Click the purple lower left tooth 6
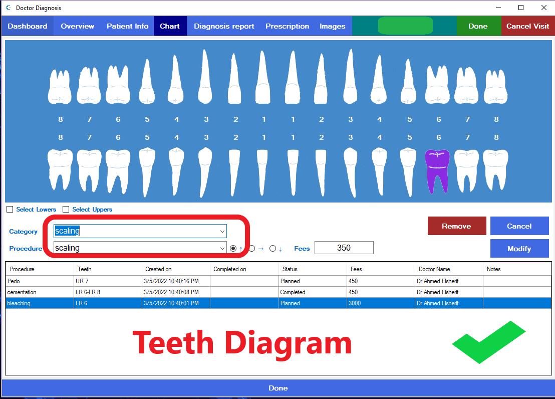555x399 pixels. (x=437, y=171)
